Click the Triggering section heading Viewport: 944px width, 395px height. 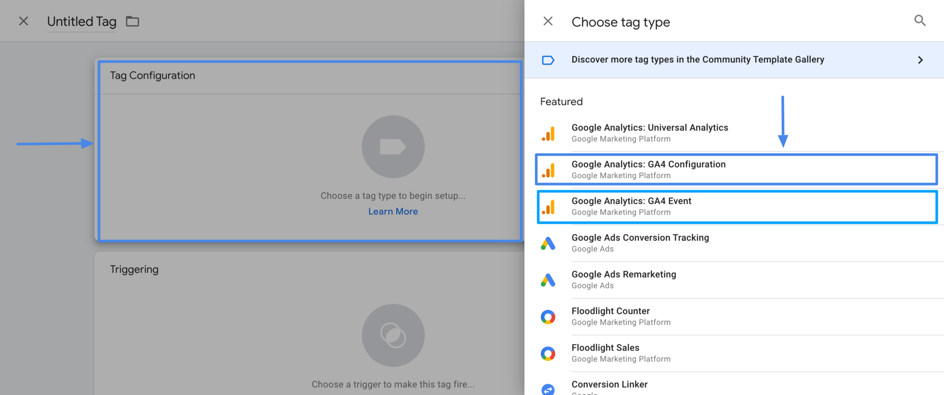pos(135,270)
